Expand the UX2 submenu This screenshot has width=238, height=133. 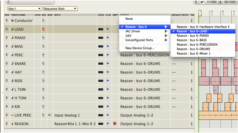pyautogui.click(x=145, y=36)
